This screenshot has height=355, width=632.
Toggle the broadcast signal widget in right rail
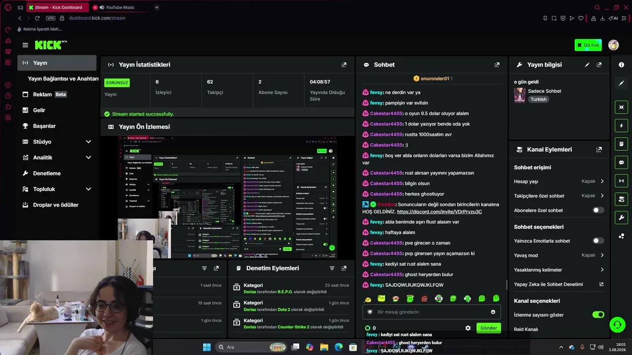pyautogui.click(x=621, y=181)
